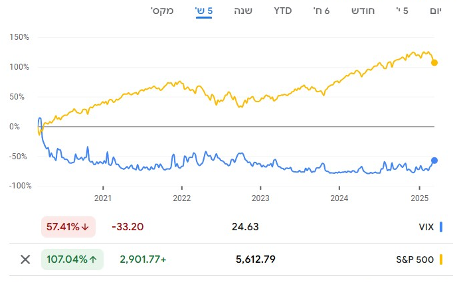Screen dimensions: 457x282
Task: Open the S&P 500 ticker label
Action: coord(415,259)
